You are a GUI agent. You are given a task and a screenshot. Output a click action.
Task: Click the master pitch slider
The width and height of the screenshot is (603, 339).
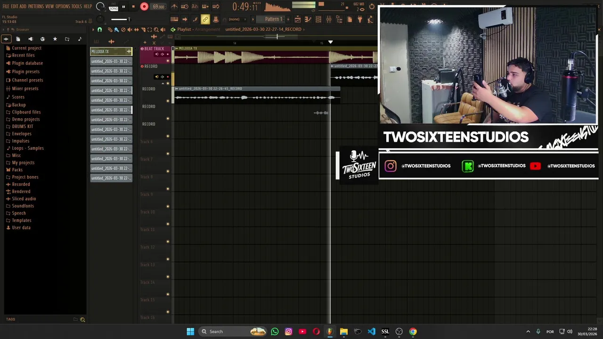click(120, 19)
